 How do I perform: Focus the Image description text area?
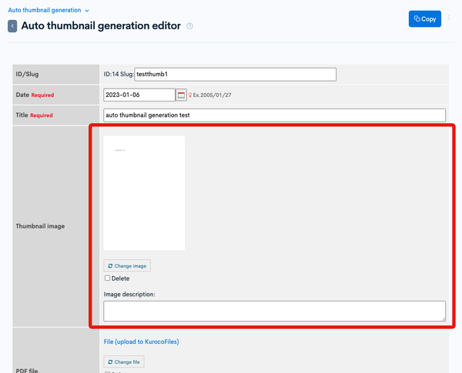[x=274, y=311]
